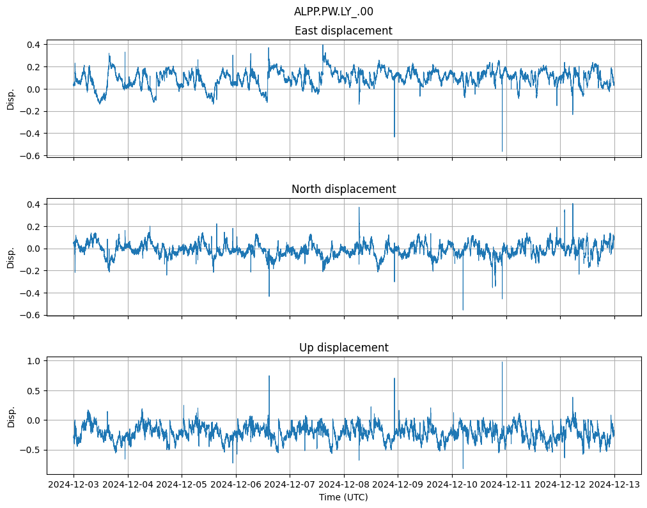The width and height of the screenshot is (647, 508).
Task: Click the Up displacement subplot title
Action: (343, 348)
